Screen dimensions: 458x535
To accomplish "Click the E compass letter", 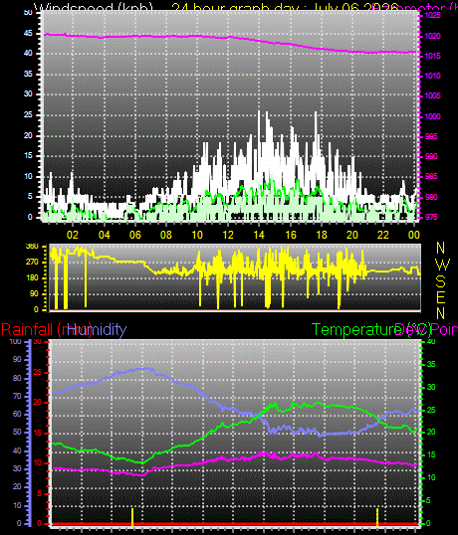I will (441, 298).
